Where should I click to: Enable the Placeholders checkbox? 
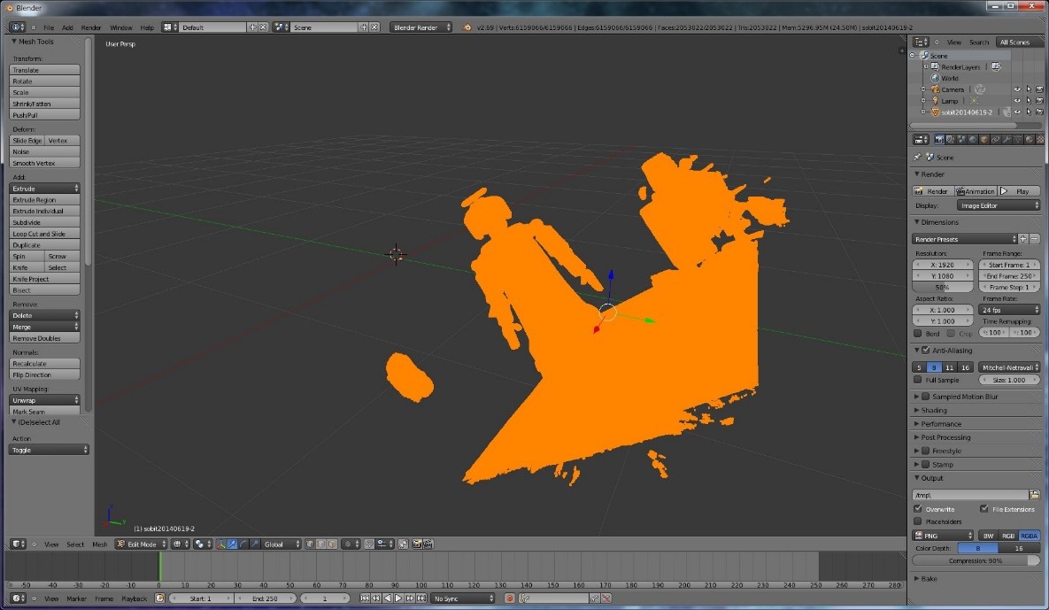(918, 521)
